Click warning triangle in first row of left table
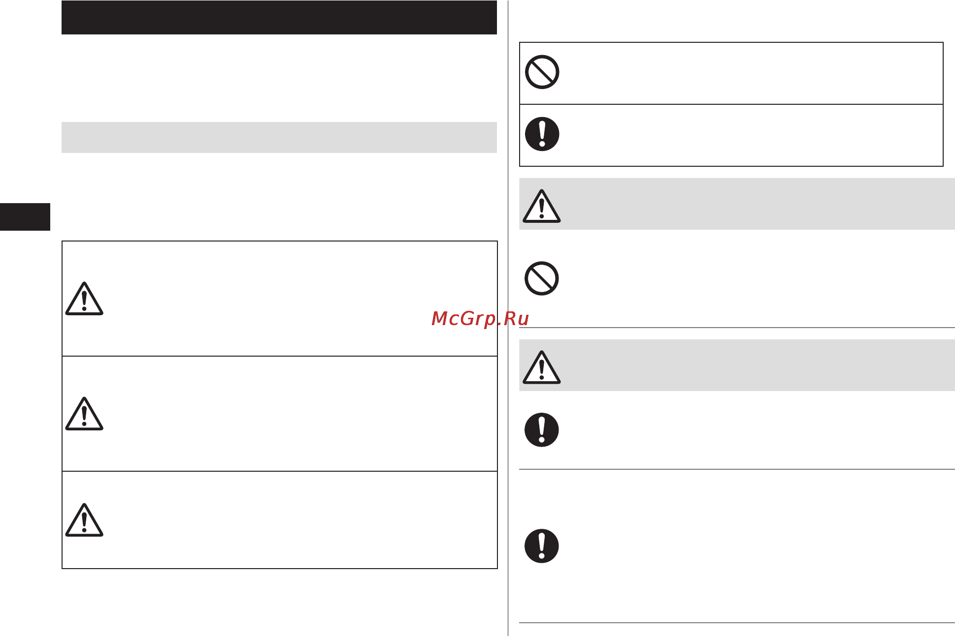Screen dimensions: 955x636 [x=84, y=299]
